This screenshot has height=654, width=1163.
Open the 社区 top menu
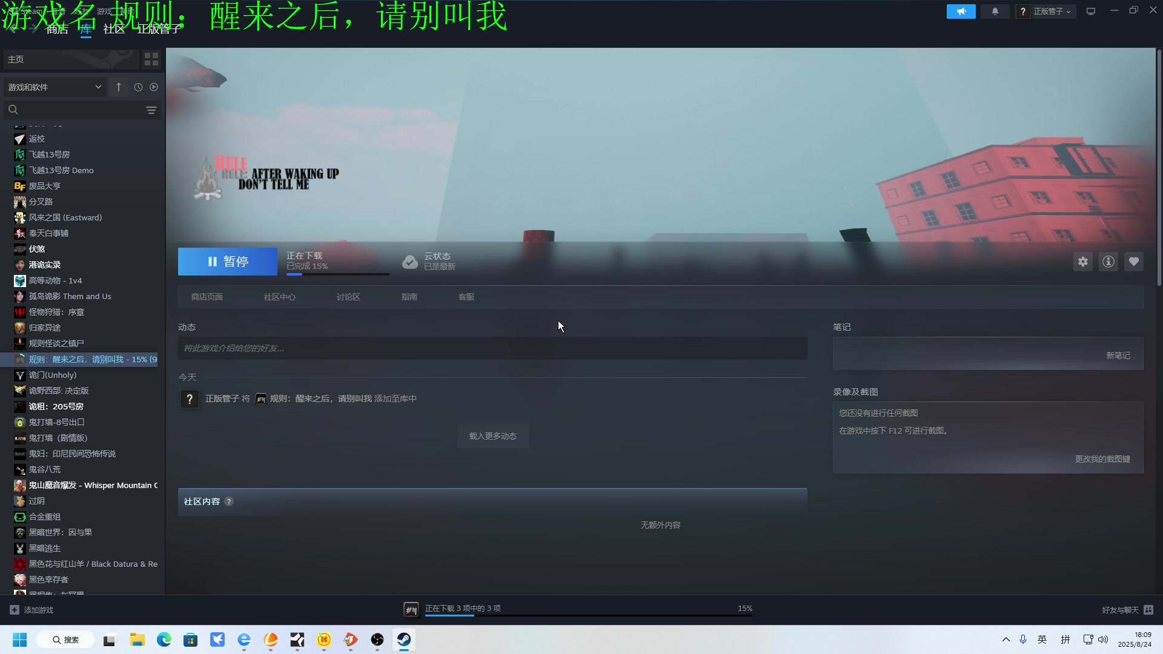pyautogui.click(x=114, y=29)
